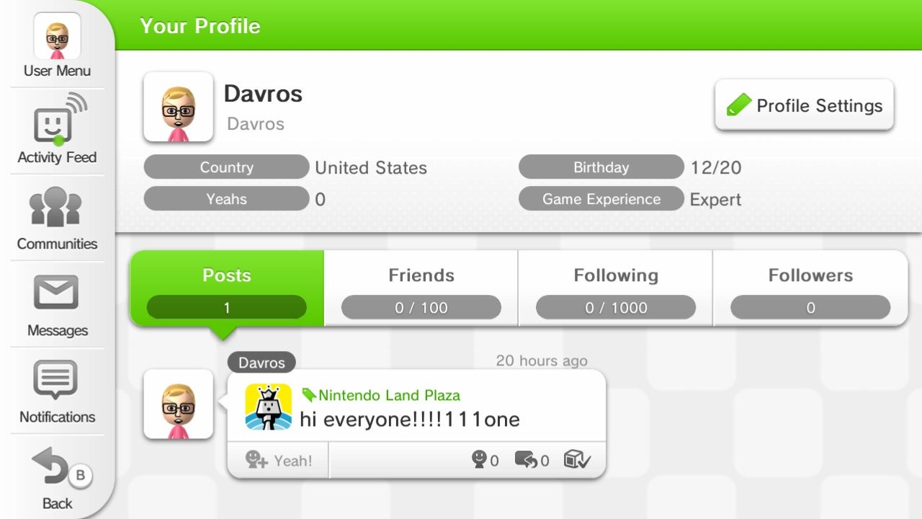Viewport: 922px width, 519px height.
Task: Click the empathy smiley count icon on the post
Action: click(480, 459)
